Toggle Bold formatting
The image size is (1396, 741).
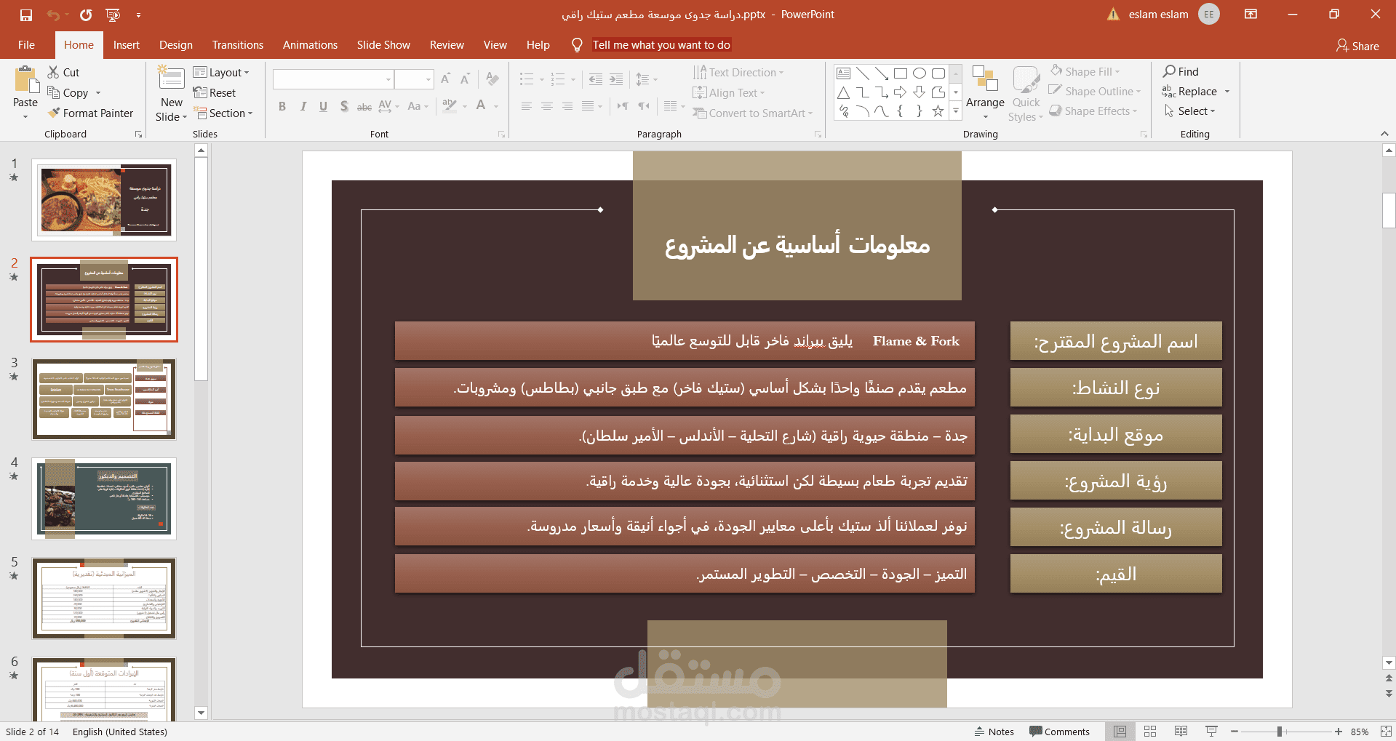pos(282,106)
